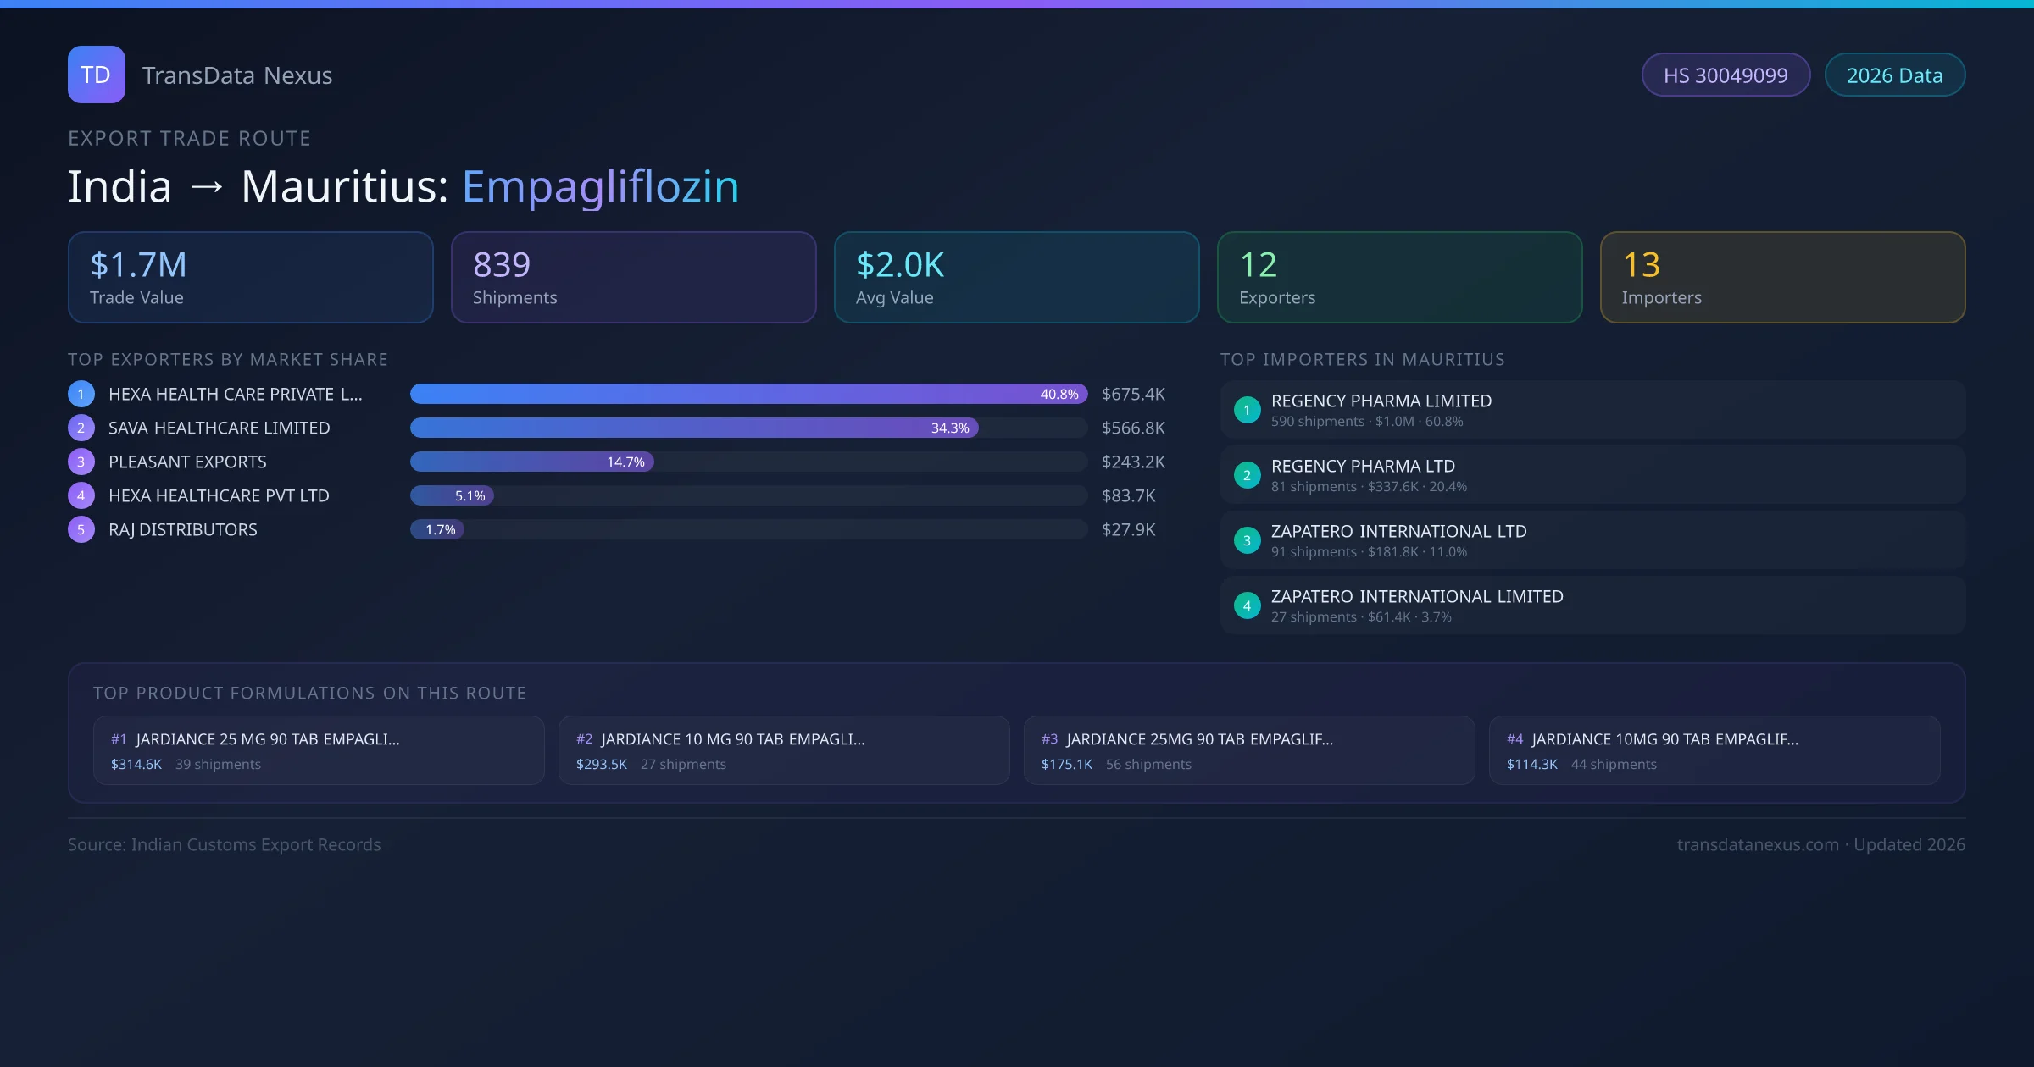The width and height of the screenshot is (2034, 1067).
Task: Click the TD logo icon
Action: (x=96, y=75)
